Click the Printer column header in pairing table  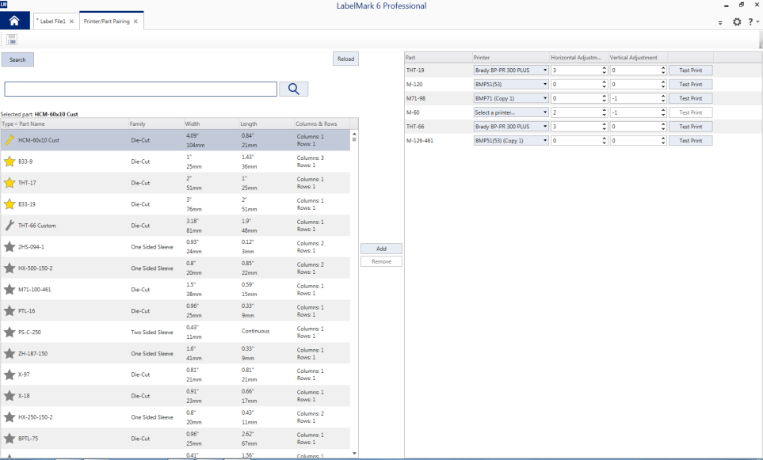click(x=511, y=57)
